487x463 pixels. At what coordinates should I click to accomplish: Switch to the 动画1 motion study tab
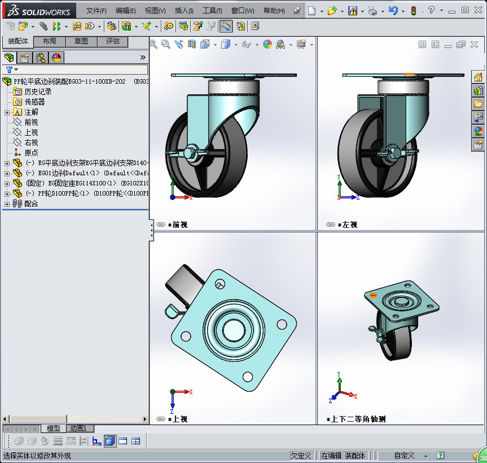pos(80,429)
